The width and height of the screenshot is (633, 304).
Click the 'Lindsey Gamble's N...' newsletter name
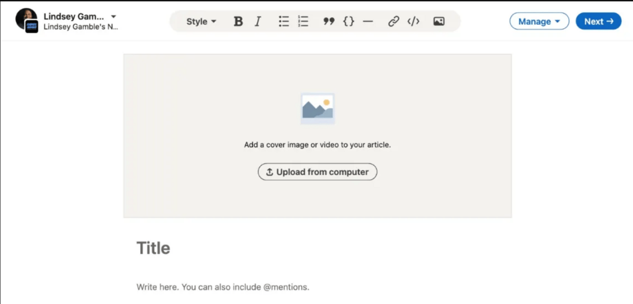pyautogui.click(x=81, y=27)
